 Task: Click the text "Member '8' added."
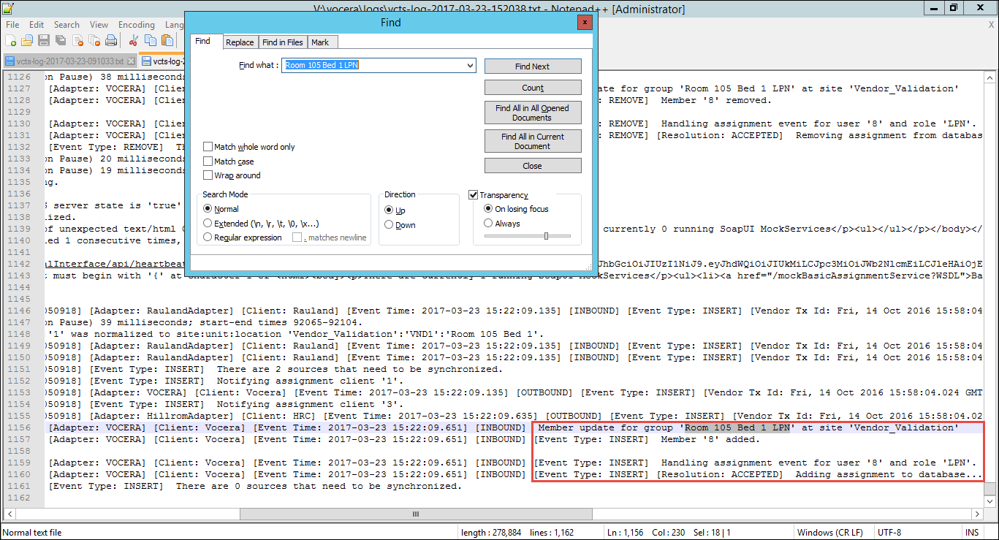tap(710, 439)
